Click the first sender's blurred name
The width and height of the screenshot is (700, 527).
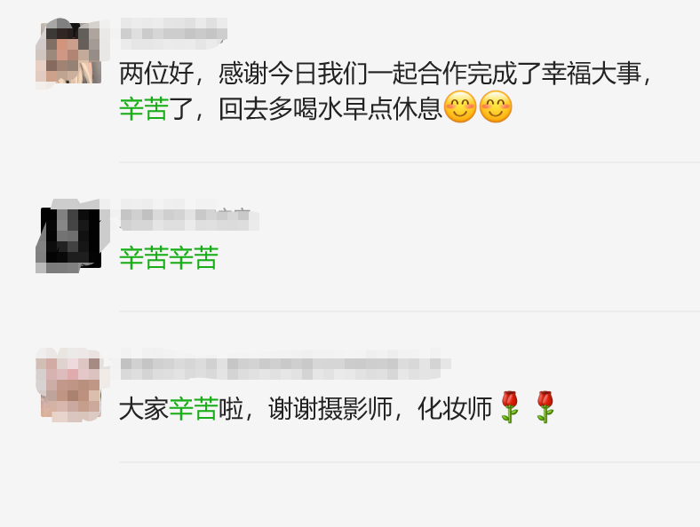pyautogui.click(x=173, y=33)
